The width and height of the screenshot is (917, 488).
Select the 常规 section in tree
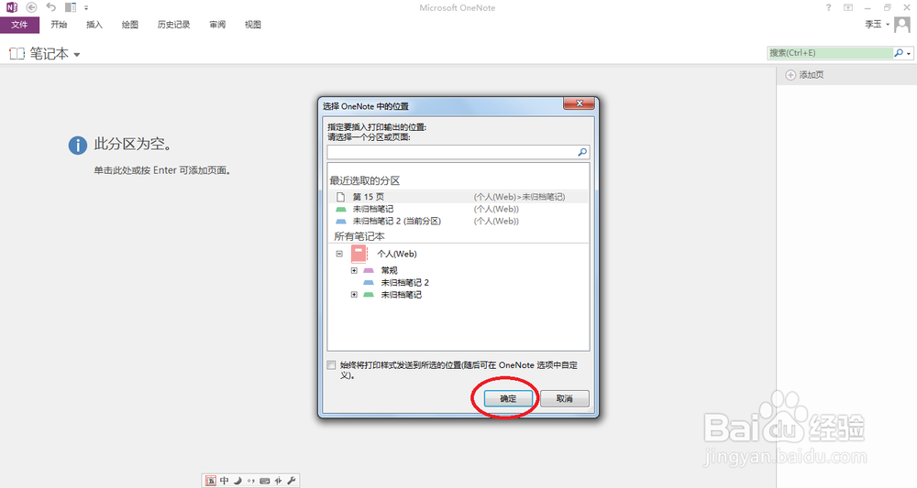pos(389,270)
